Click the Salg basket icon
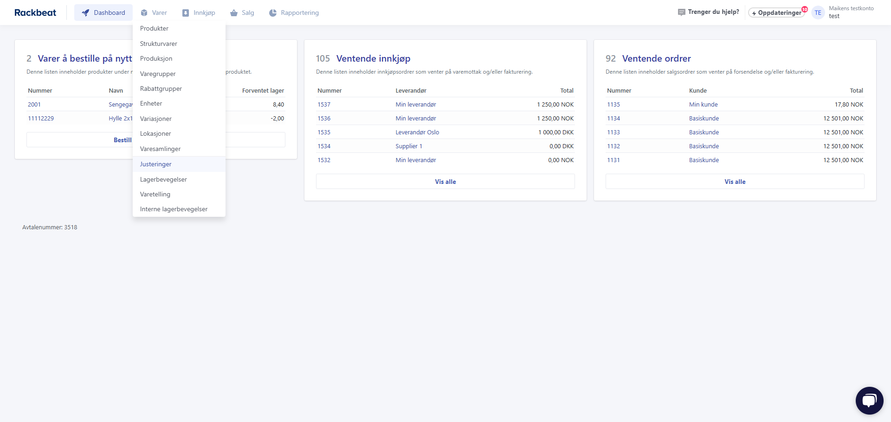The width and height of the screenshot is (891, 422). coord(234,13)
